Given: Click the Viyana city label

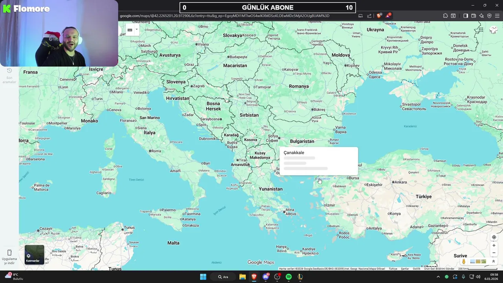Looking at the screenshot, I should point(203,44).
